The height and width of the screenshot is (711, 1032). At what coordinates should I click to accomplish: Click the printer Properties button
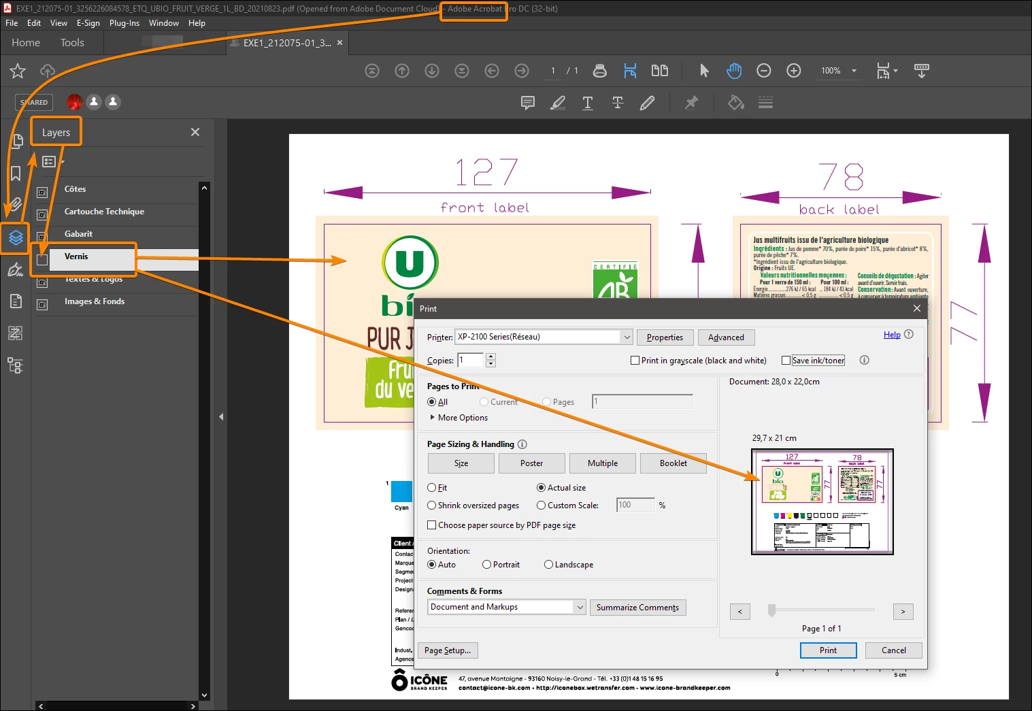click(665, 337)
